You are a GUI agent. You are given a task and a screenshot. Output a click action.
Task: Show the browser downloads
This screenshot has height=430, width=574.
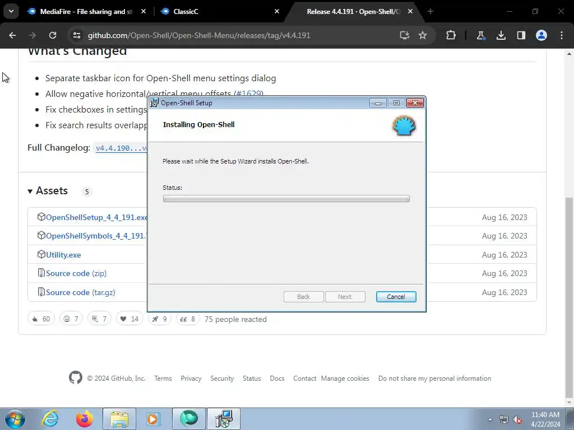501,35
